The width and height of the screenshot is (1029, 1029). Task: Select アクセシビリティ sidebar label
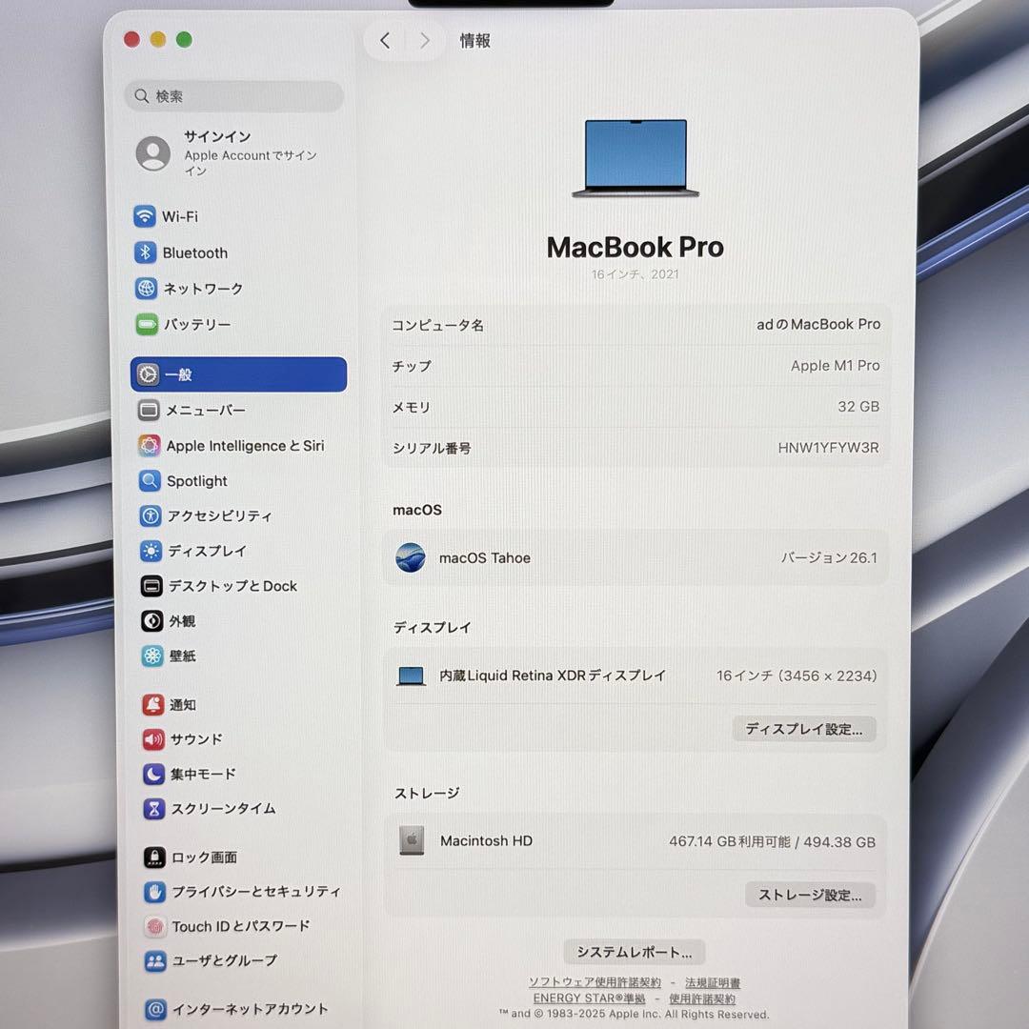pyautogui.click(x=219, y=515)
